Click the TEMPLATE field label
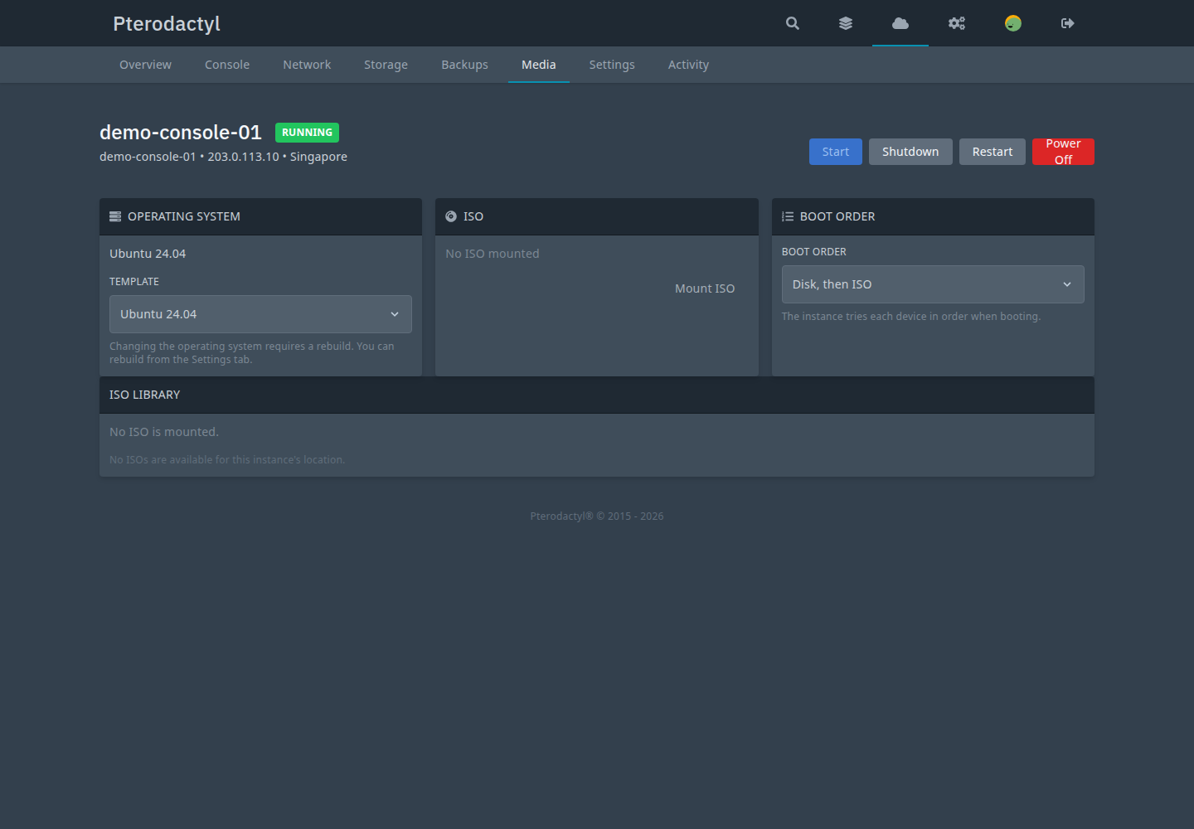 [134, 282]
